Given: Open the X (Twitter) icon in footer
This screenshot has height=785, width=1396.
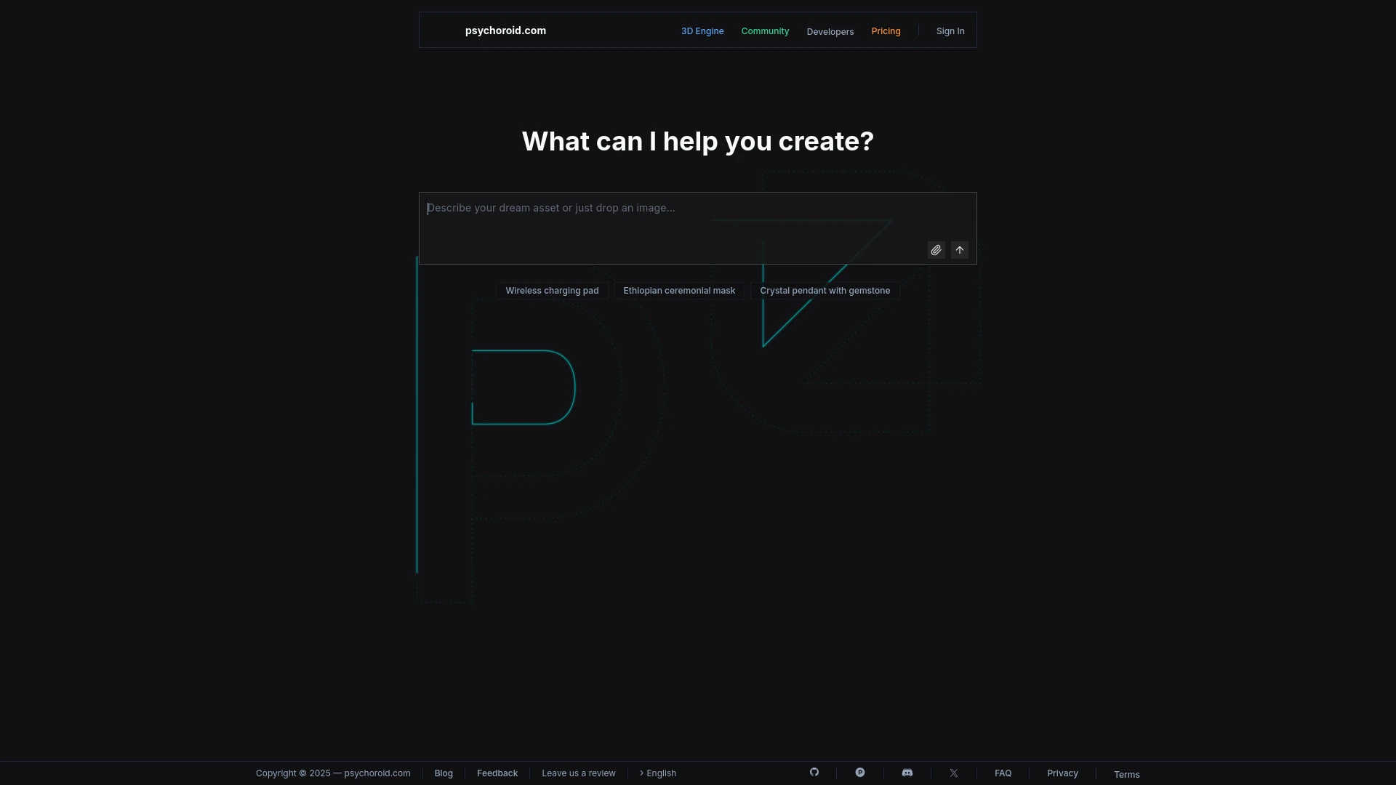Looking at the screenshot, I should (x=954, y=773).
